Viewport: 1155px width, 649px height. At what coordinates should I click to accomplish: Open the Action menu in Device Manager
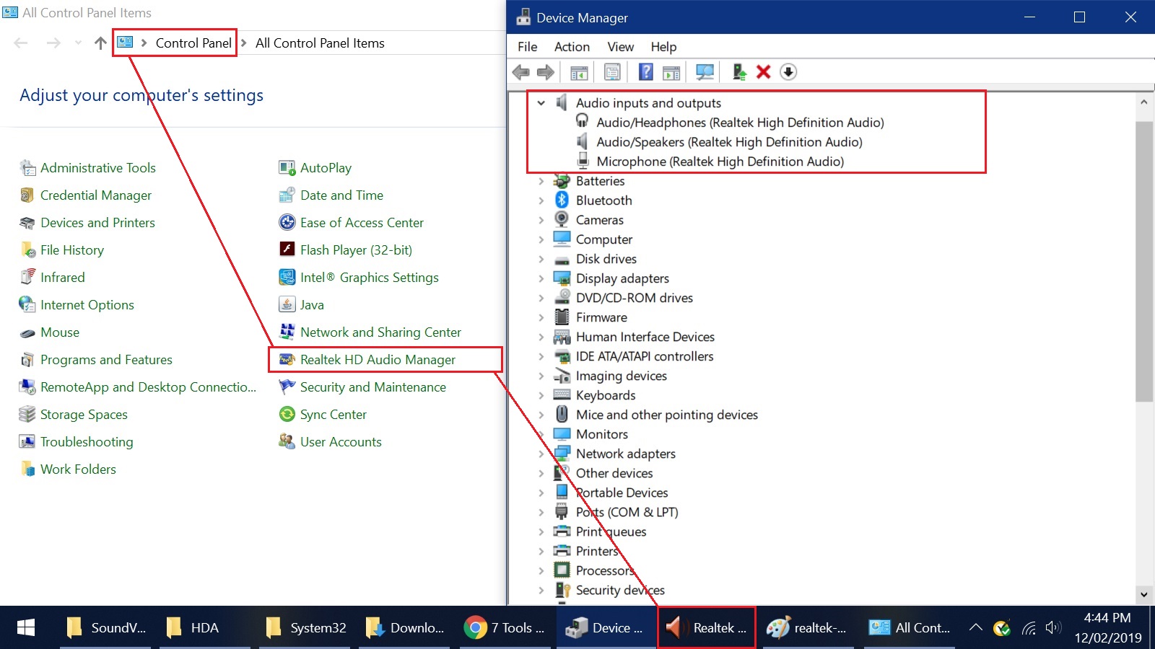[x=572, y=47]
